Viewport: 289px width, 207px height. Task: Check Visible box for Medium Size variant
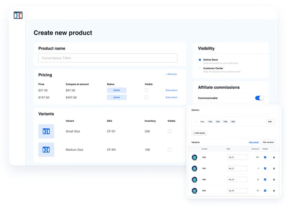[170, 149]
